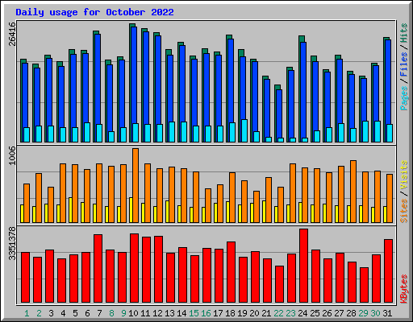The image size is (413, 322).
Task: Click day 2 axis label
Action: coord(39,313)
